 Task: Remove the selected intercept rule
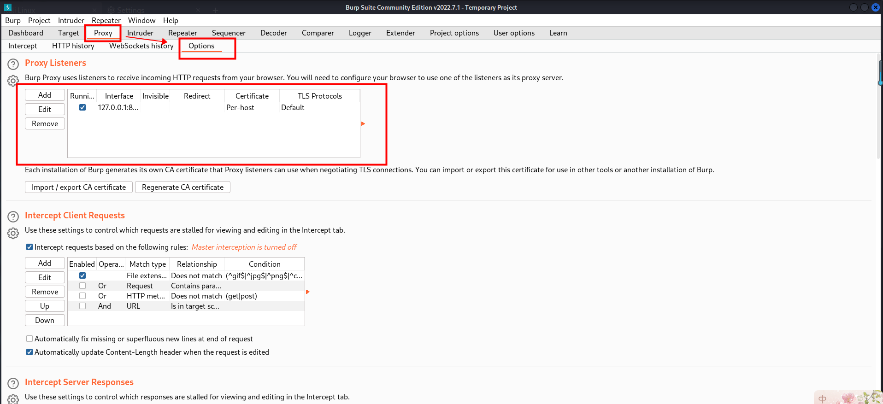coord(45,292)
